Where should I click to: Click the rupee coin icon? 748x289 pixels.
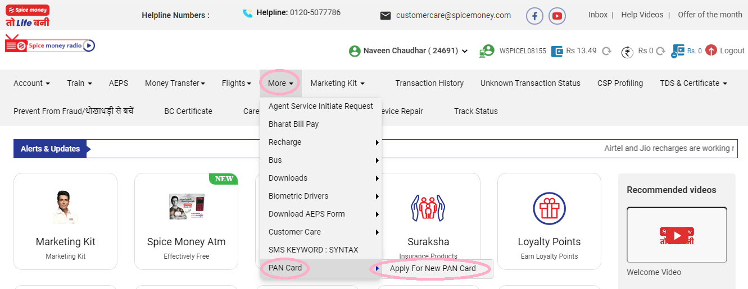point(627,52)
